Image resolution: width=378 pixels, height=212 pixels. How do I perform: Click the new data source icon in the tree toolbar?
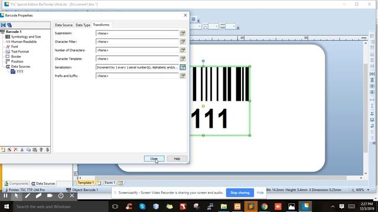pyautogui.click(x=3, y=150)
